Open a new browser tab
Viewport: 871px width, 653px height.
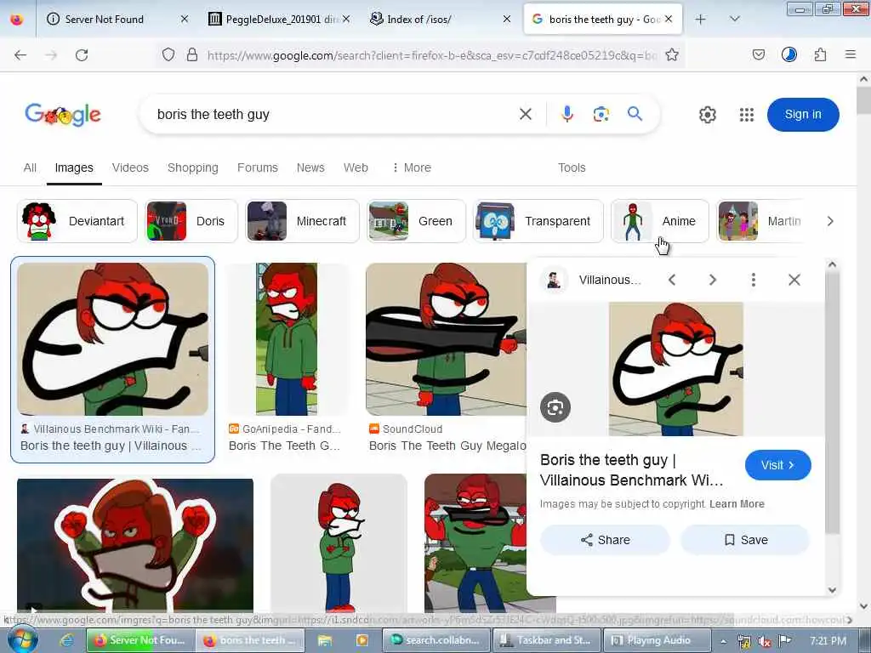701,20
